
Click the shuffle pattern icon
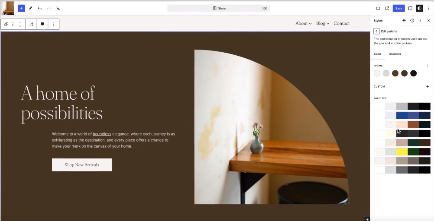click(31, 24)
